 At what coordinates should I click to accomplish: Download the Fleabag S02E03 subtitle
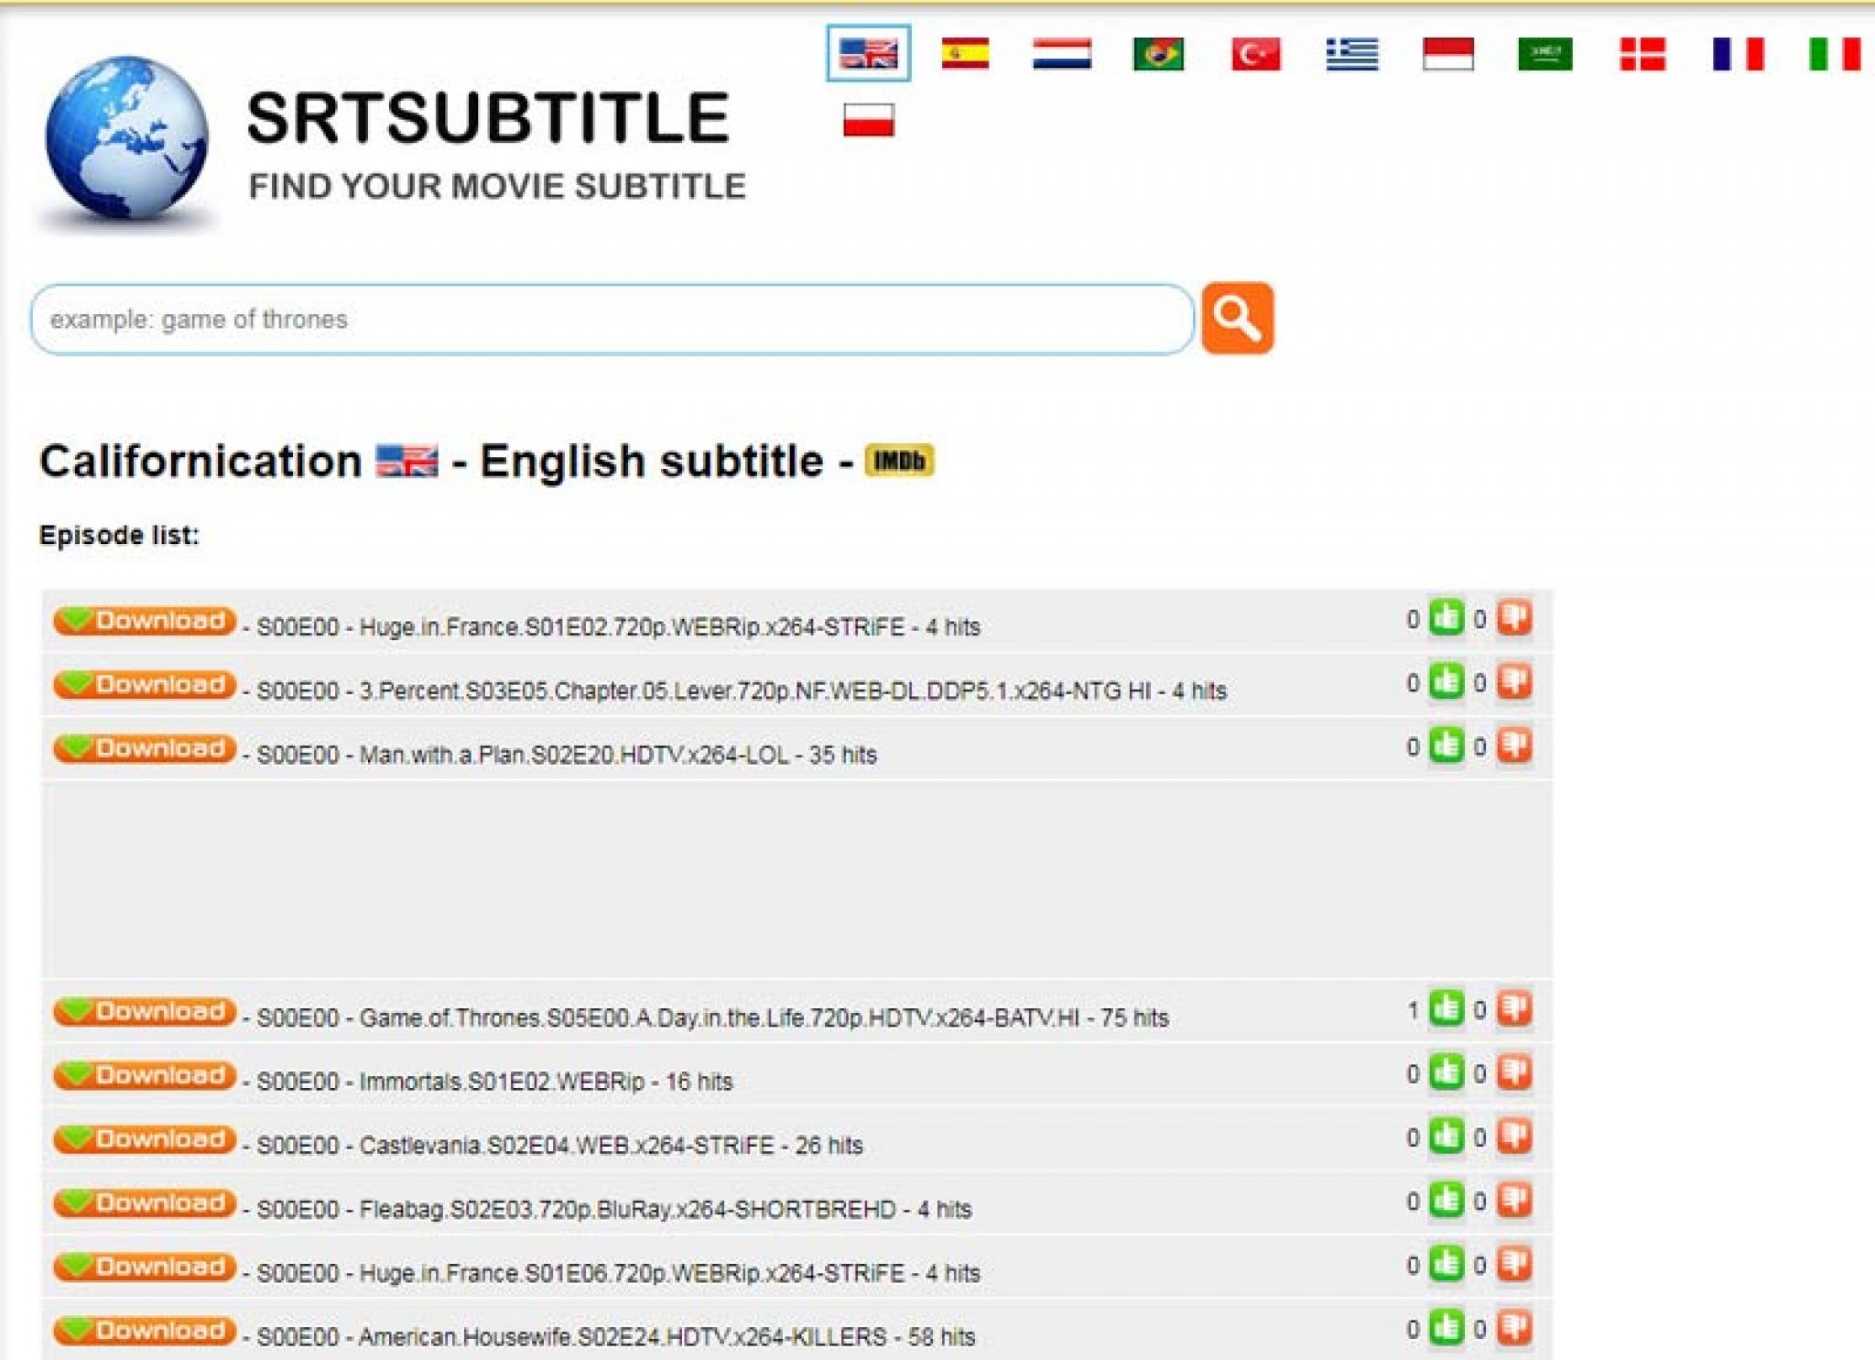coord(142,1207)
